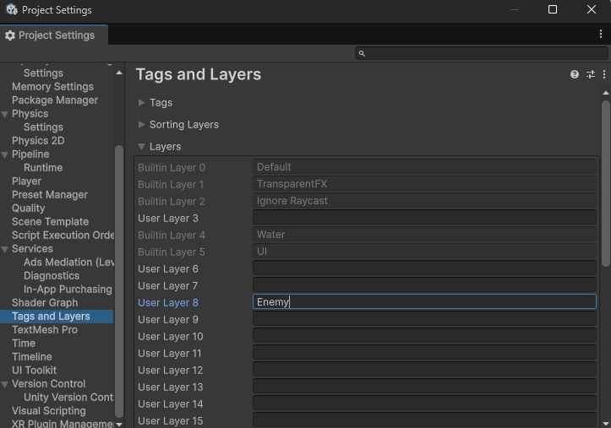Image resolution: width=611 pixels, height=428 pixels.
Task: Open Scene Template settings
Action: tap(50, 222)
